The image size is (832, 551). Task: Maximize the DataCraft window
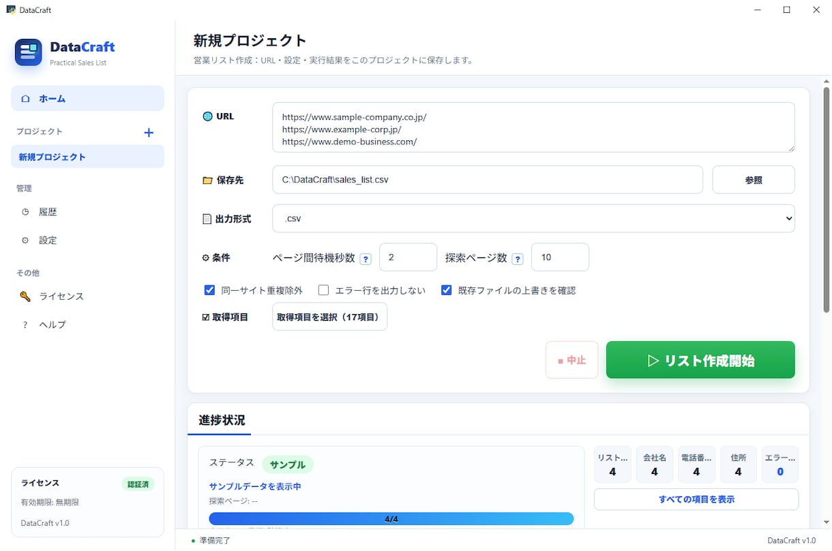click(x=786, y=10)
